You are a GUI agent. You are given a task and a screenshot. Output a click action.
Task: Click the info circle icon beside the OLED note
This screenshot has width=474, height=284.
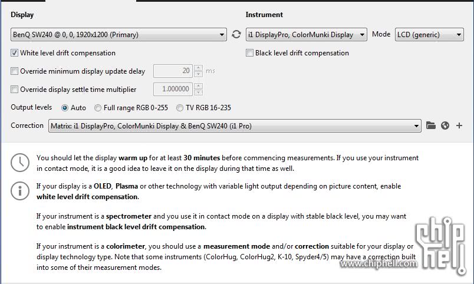point(21,190)
